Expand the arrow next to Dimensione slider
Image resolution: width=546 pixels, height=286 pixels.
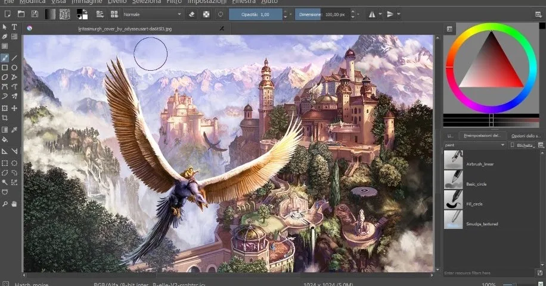point(358,14)
